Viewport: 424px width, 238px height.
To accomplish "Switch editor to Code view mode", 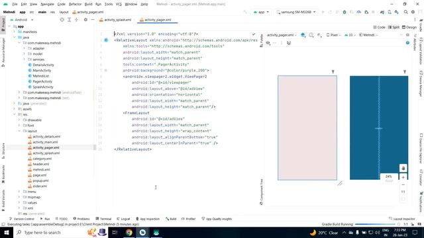I will (379, 27).
